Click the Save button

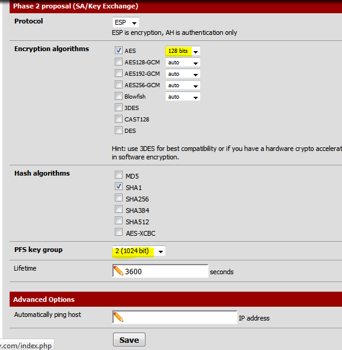[129, 340]
